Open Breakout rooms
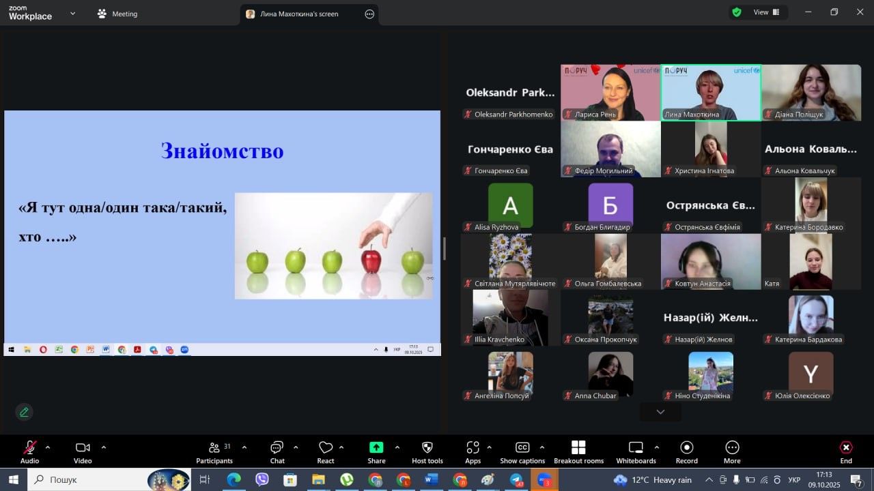The height and width of the screenshot is (491, 874). [578, 448]
